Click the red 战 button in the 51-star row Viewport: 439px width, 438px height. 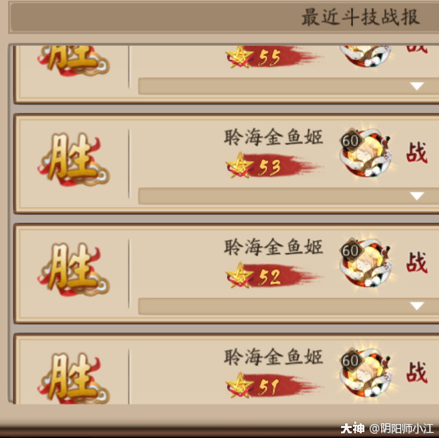pos(417,372)
